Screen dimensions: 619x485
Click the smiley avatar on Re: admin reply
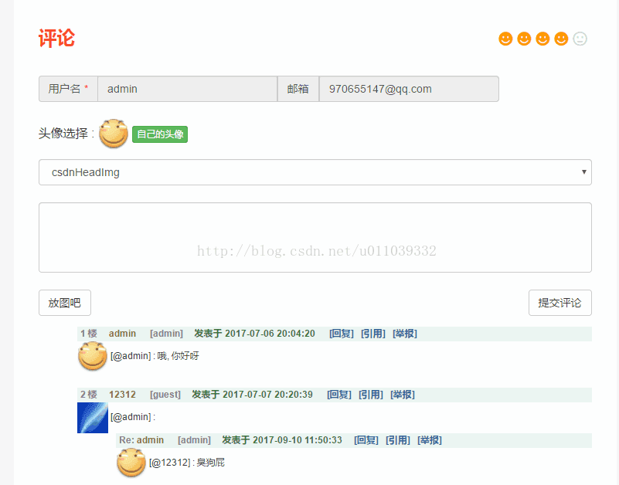click(x=131, y=463)
